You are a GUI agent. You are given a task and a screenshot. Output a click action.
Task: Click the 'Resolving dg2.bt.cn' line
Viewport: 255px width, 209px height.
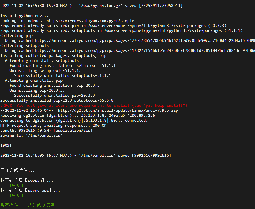point(78,115)
